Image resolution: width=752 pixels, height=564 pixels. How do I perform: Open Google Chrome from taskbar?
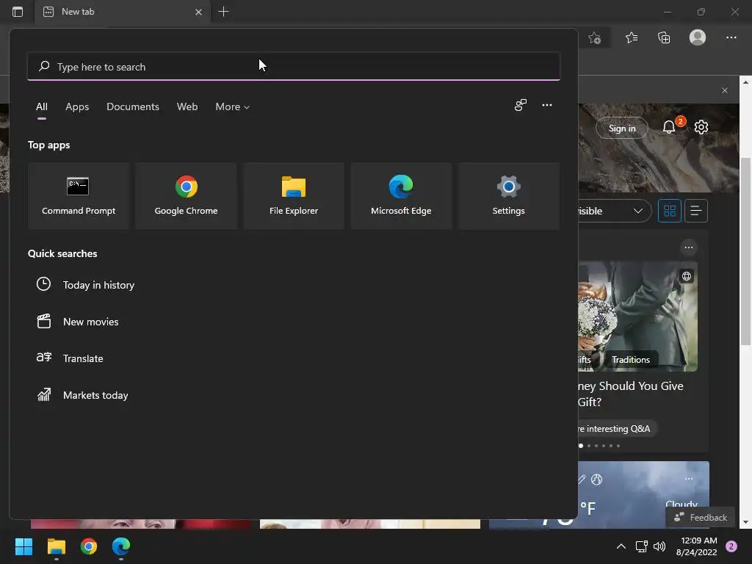coord(89,546)
